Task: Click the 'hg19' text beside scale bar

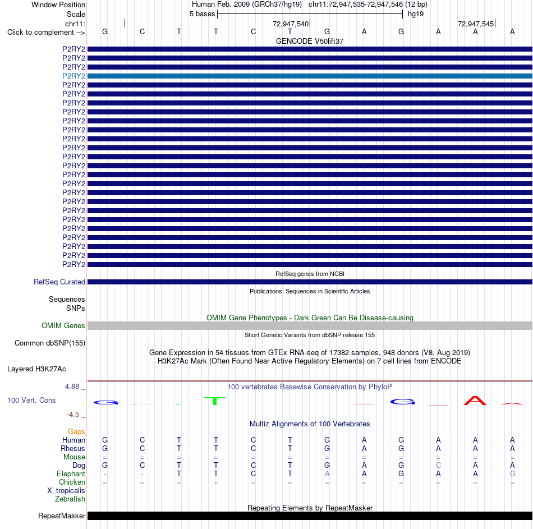Action: click(416, 14)
